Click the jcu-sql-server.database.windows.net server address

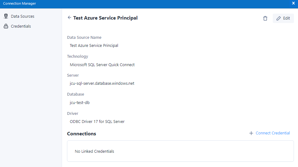coord(102,83)
